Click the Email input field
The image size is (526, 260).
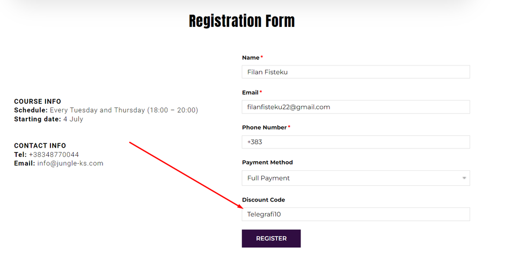click(355, 107)
